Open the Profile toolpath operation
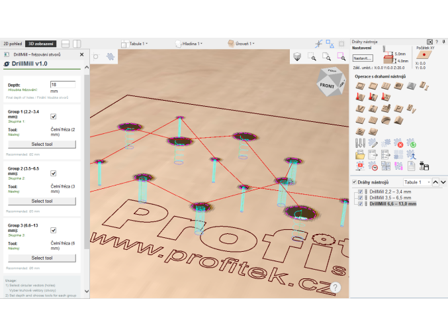Screen dimensions: 448x336 (x=360, y=85)
